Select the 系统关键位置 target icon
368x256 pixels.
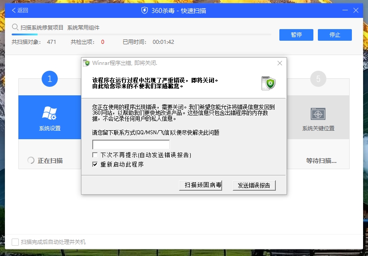[x=318, y=114]
